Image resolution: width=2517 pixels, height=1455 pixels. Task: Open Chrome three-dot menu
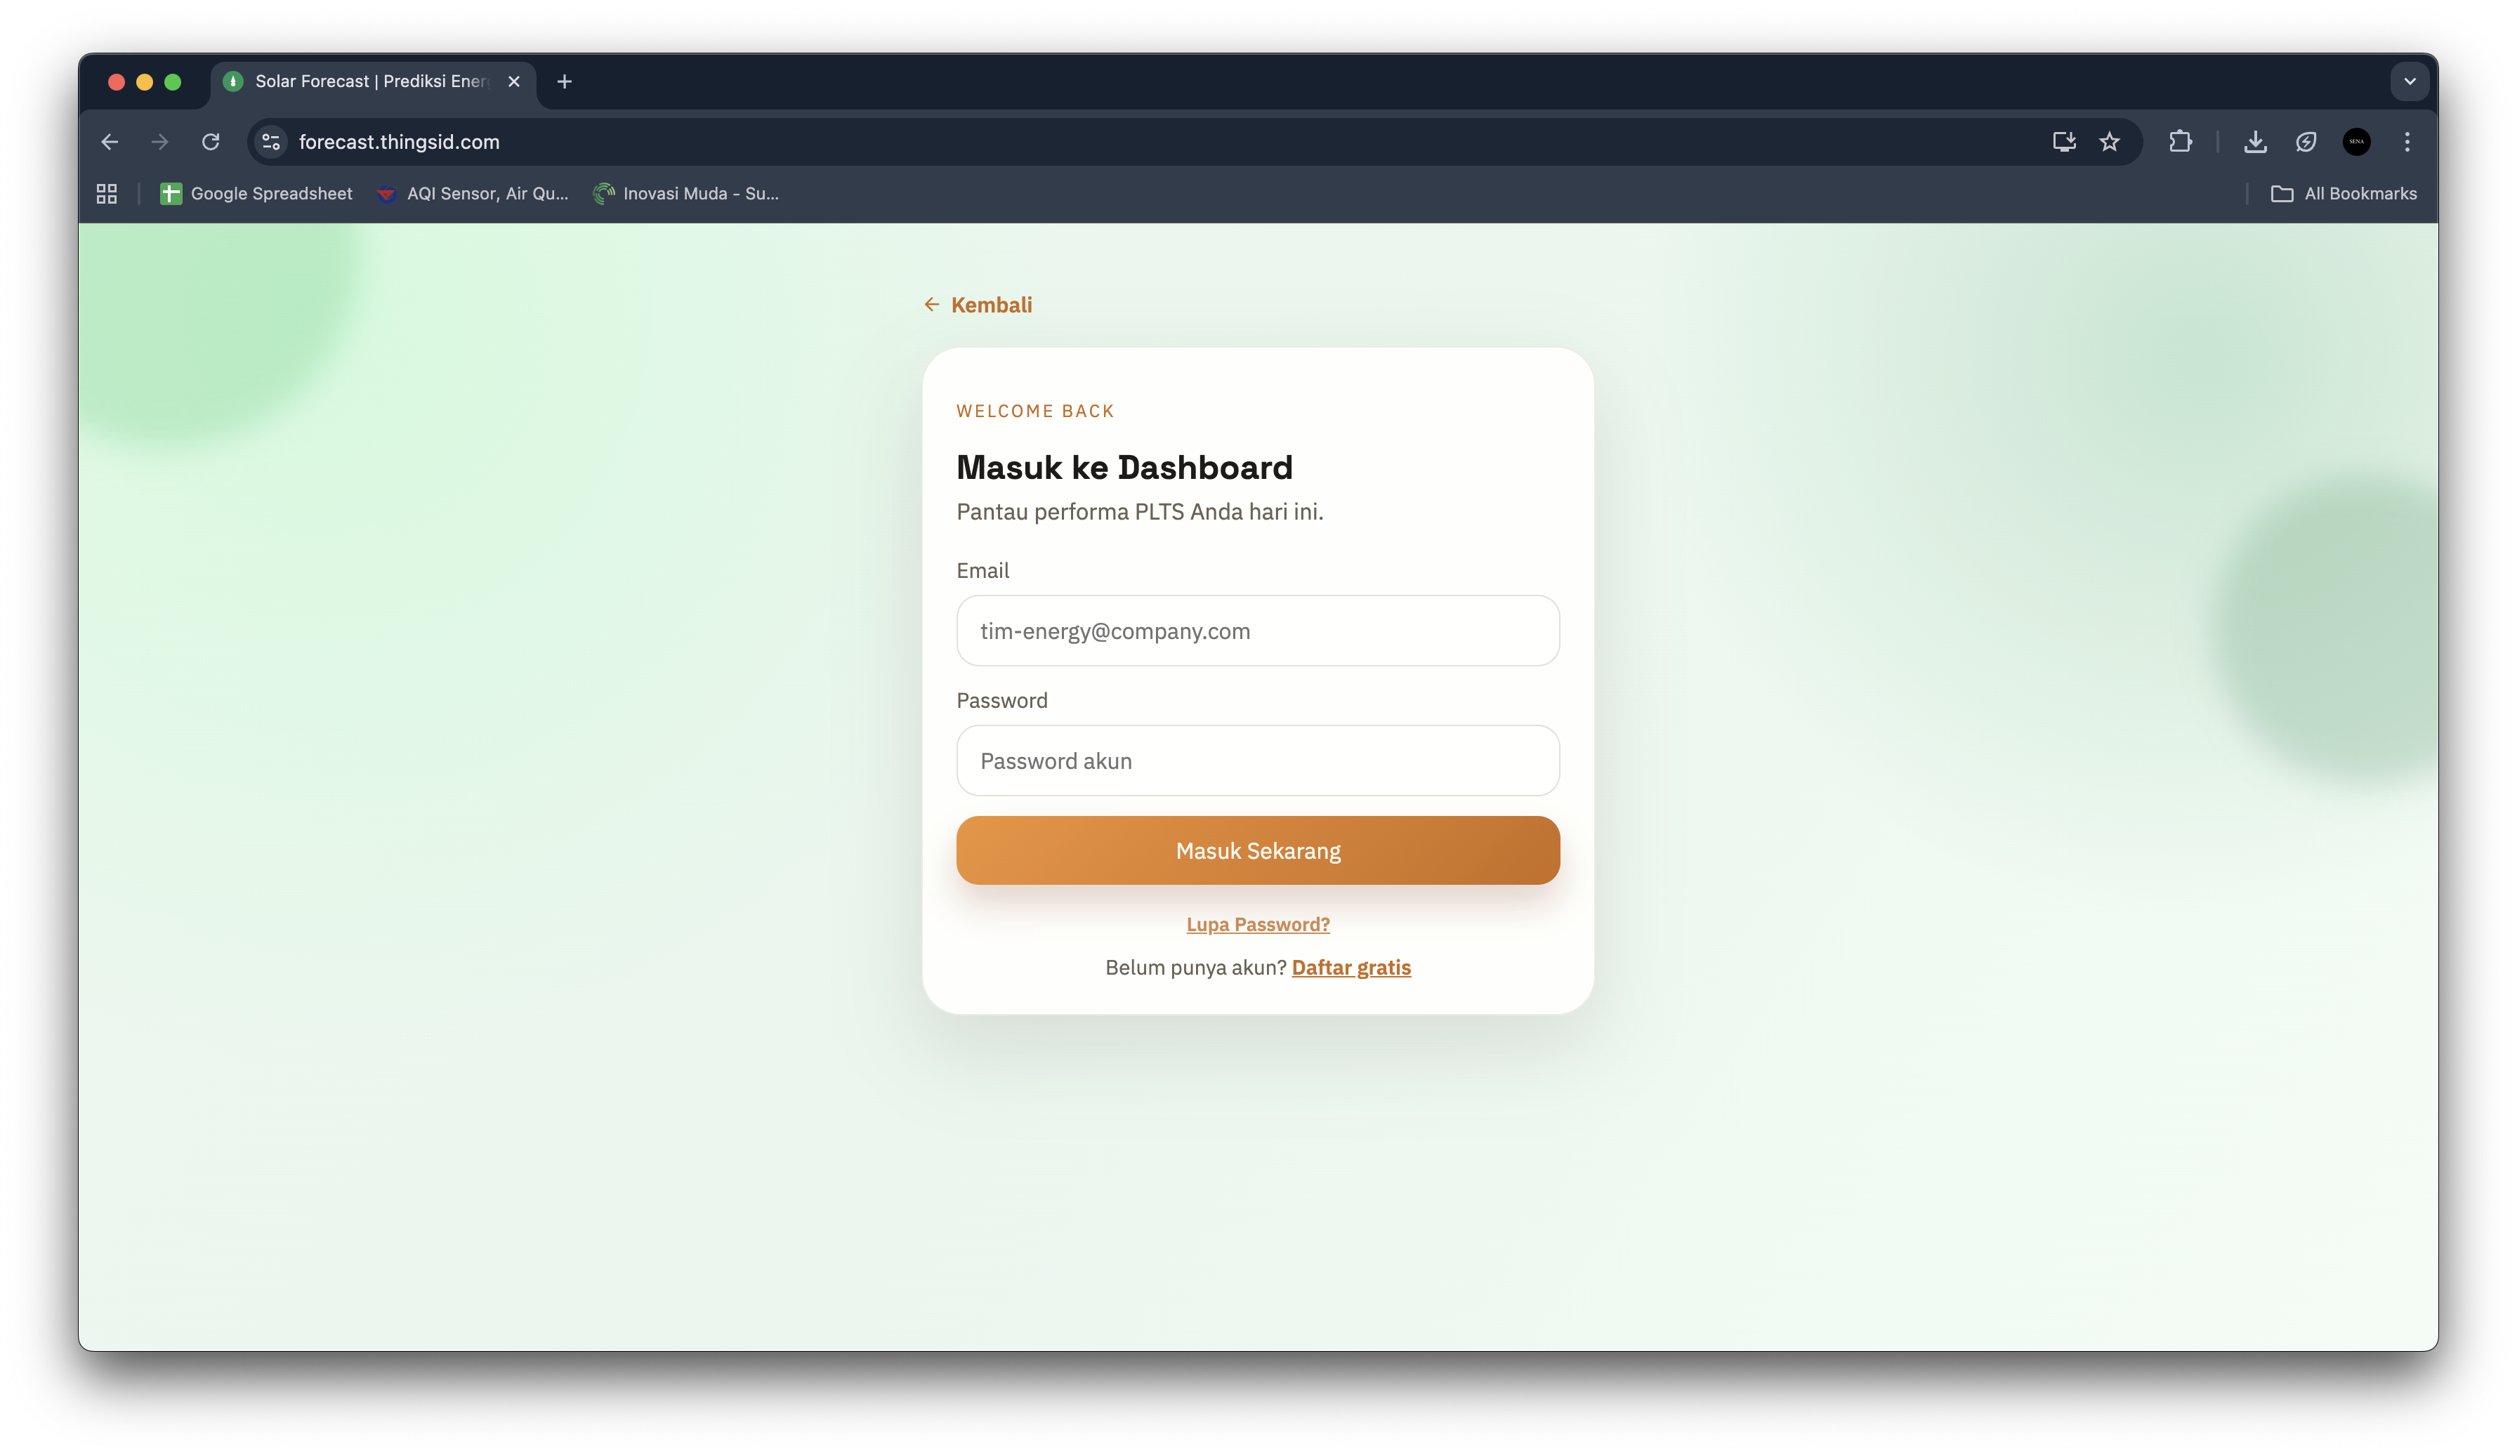point(2407,142)
